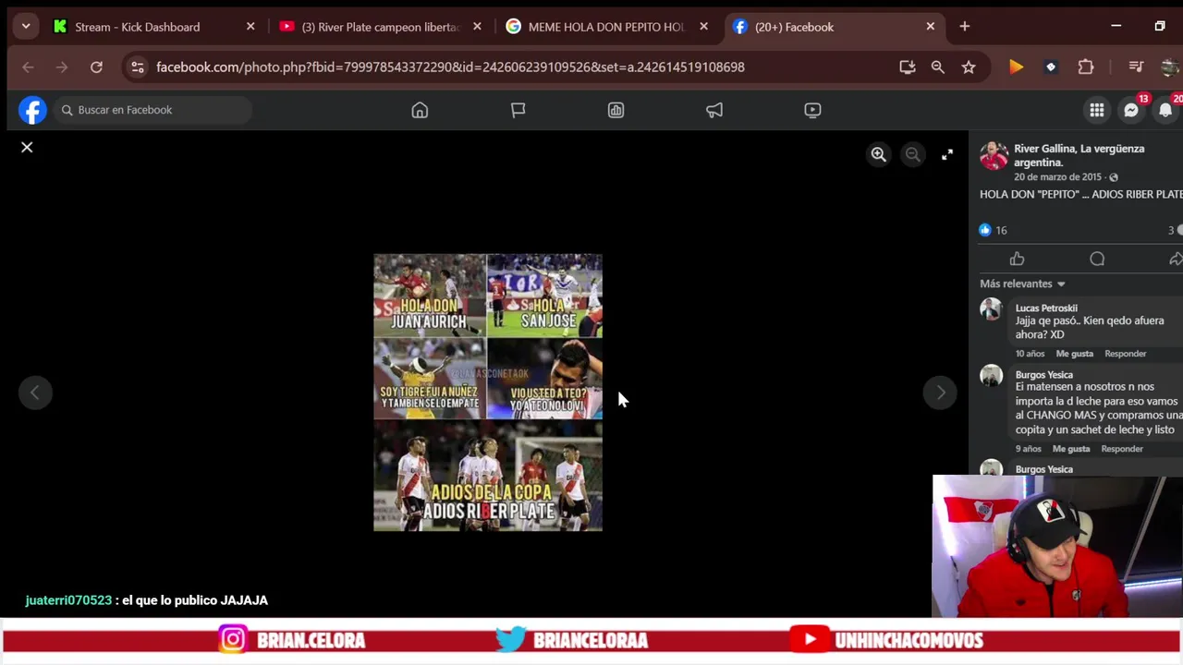Open browser zoom magnifier in address bar
The image size is (1183, 665).
tap(937, 67)
